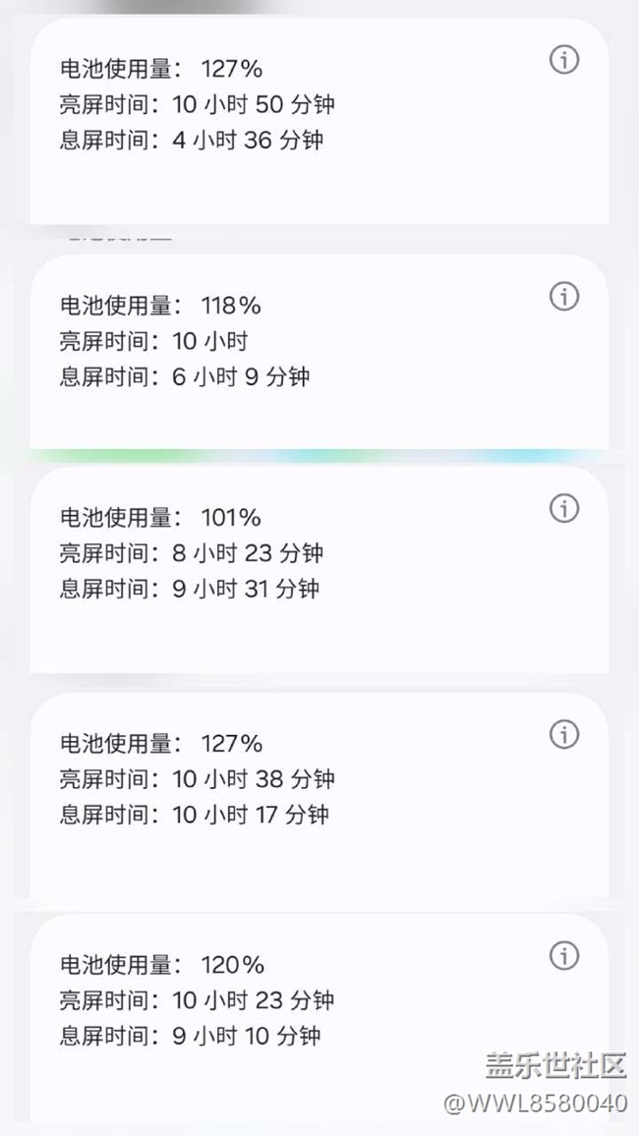This screenshot has height=1136, width=639.
Task: Click 亮屏时间 10 小时 50 分钟 entry
Action: click(x=197, y=104)
